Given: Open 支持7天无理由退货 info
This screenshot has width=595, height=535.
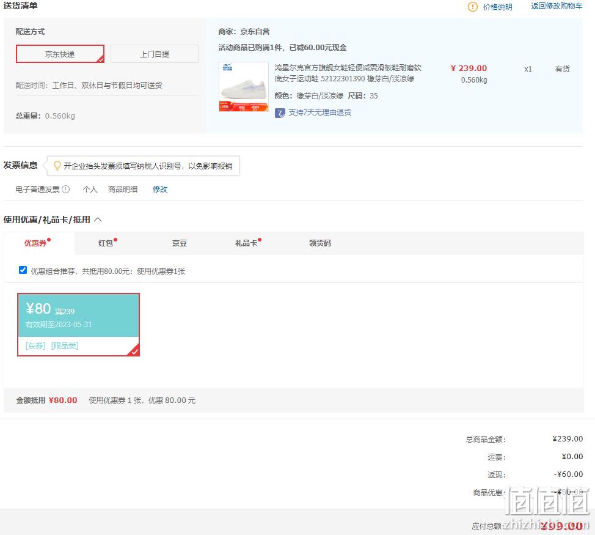Looking at the screenshot, I should coord(319,113).
